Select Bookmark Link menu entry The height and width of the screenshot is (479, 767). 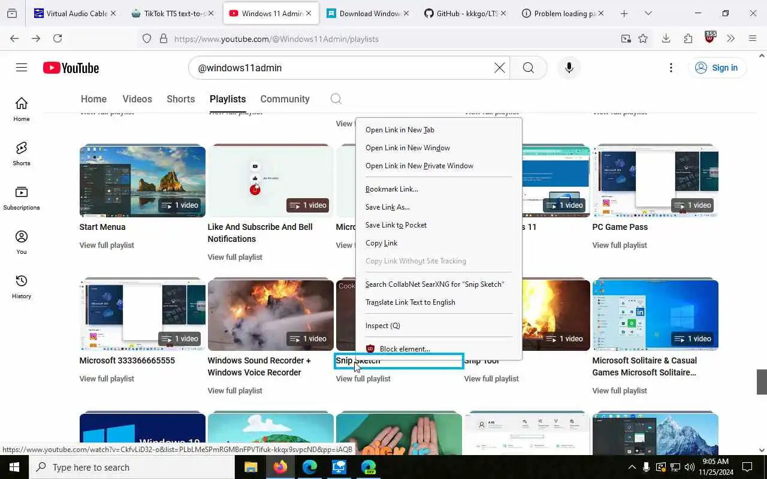point(439,189)
